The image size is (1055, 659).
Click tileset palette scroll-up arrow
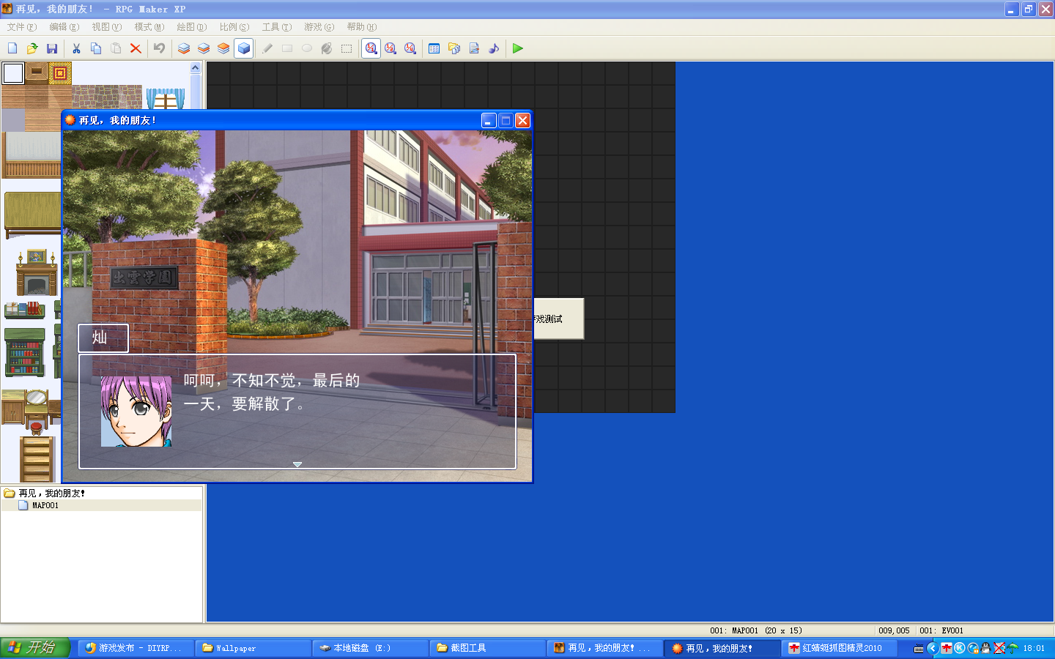(x=196, y=67)
